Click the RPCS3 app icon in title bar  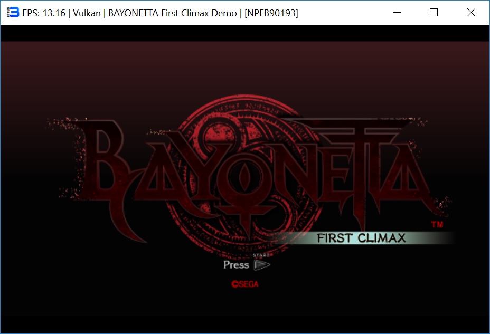(x=13, y=12)
